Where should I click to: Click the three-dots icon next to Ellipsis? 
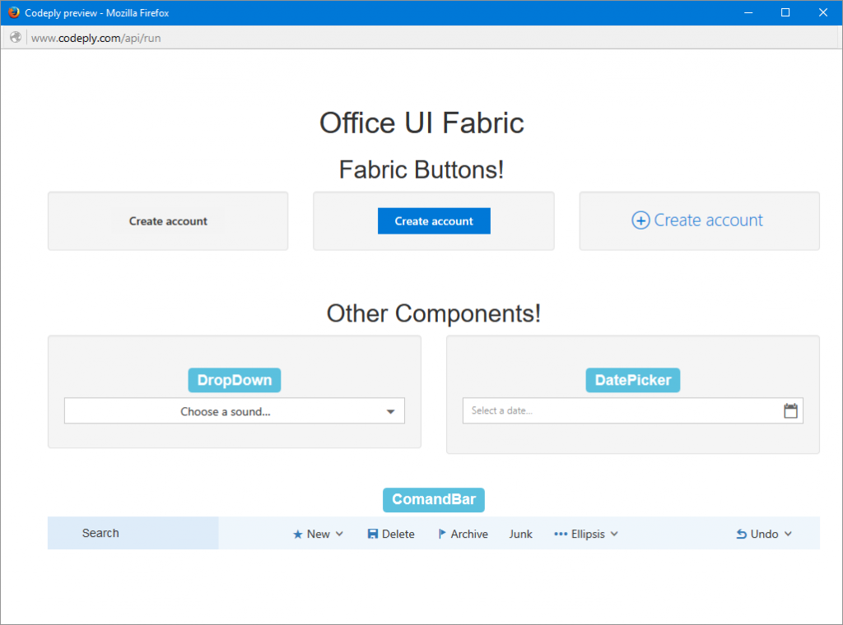[x=561, y=535]
